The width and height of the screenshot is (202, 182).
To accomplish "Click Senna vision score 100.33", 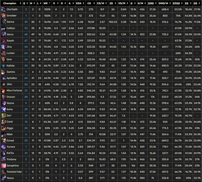I will tap(113, 22).
